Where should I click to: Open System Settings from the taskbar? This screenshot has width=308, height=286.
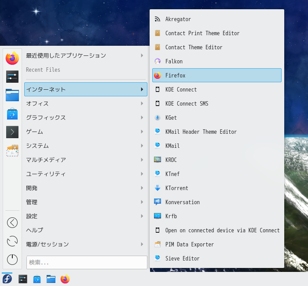tap(23, 279)
